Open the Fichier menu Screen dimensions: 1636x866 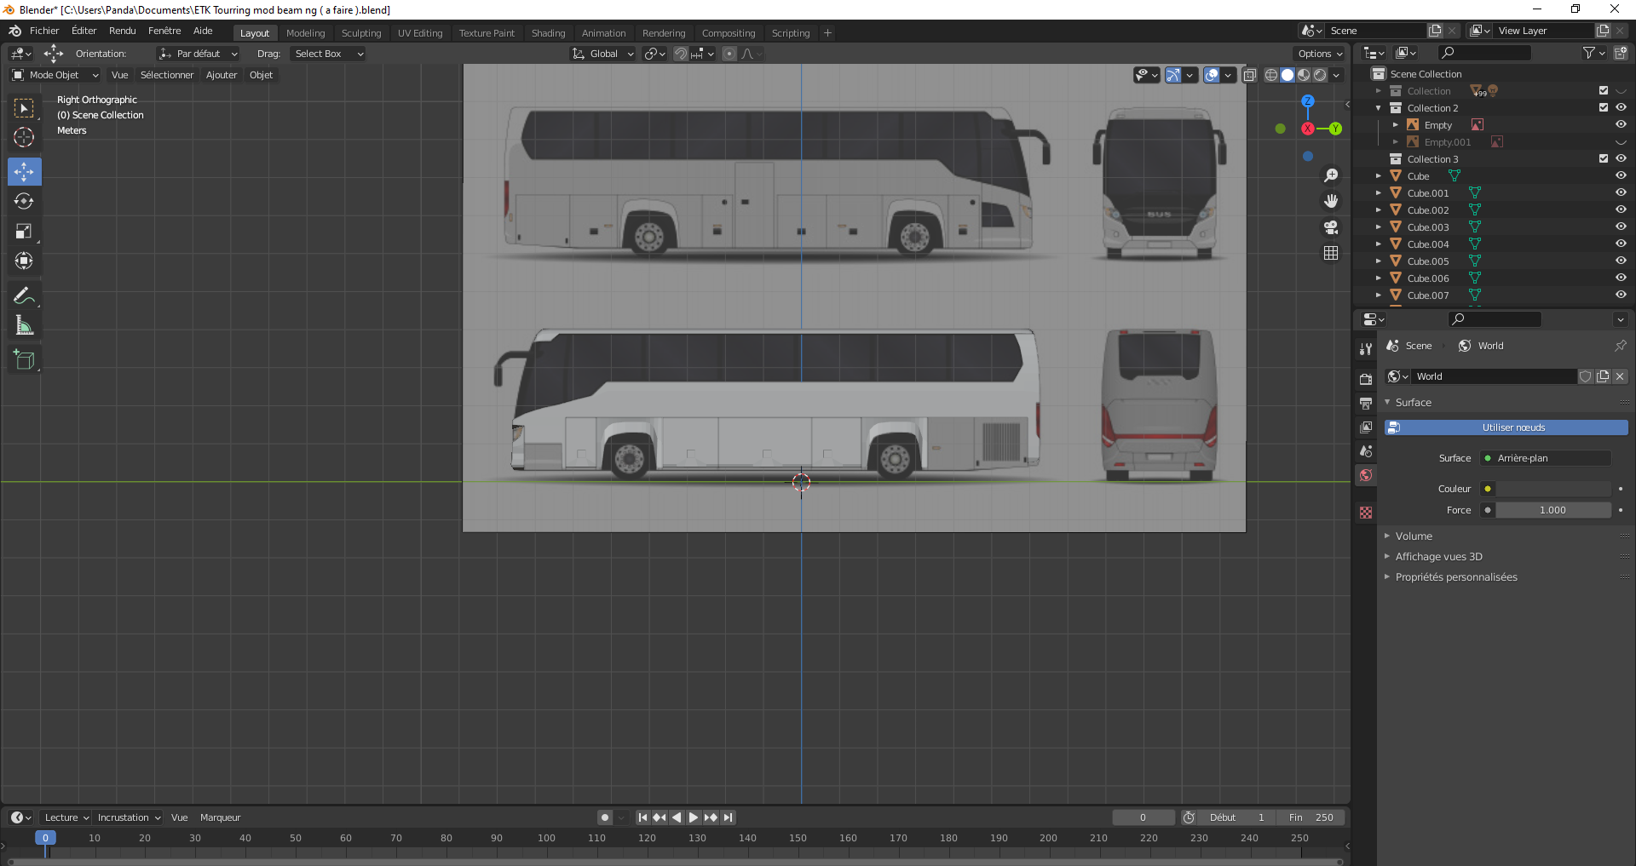point(44,31)
